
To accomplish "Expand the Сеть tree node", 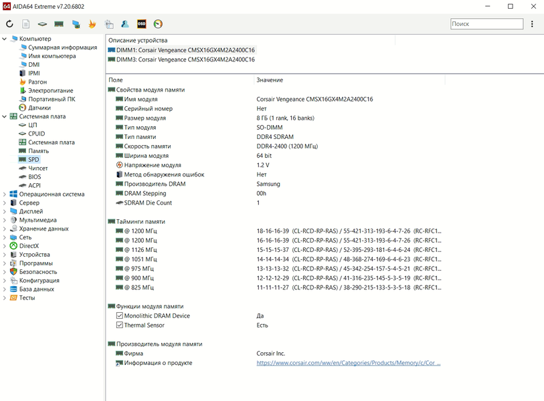I will pyautogui.click(x=4, y=237).
